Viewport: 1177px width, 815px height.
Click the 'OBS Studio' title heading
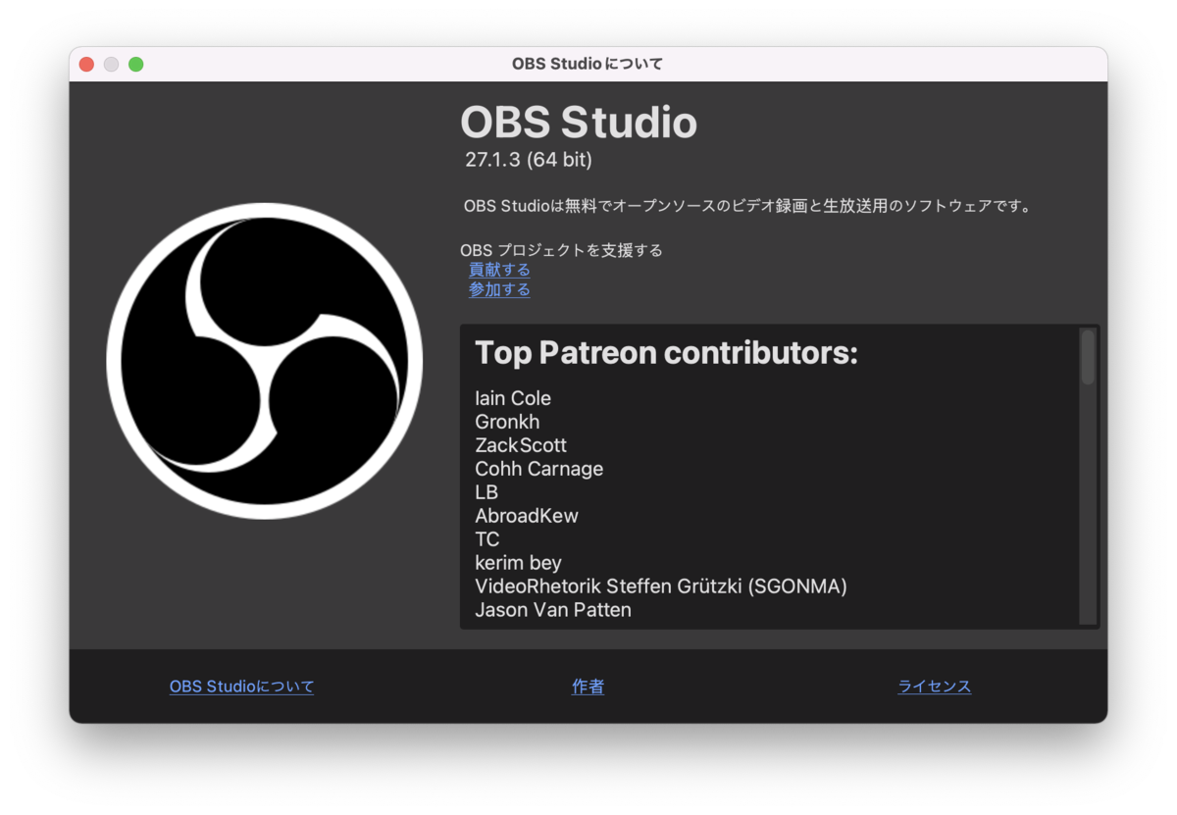click(579, 123)
